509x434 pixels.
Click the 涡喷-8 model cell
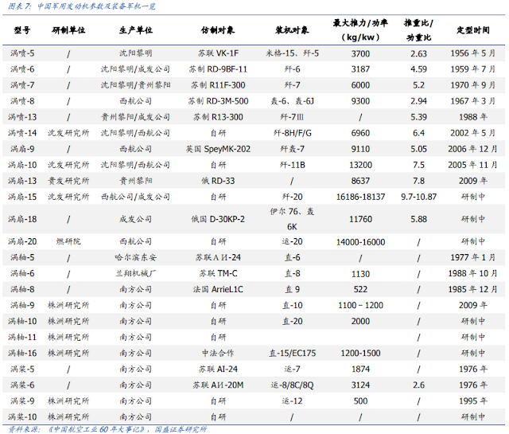click(22, 101)
